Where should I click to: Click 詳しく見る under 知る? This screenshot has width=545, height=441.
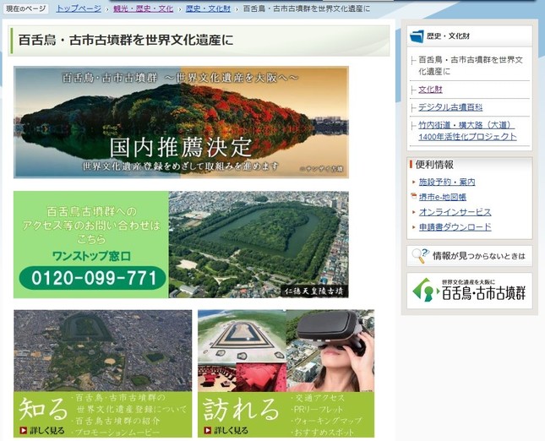point(47,431)
